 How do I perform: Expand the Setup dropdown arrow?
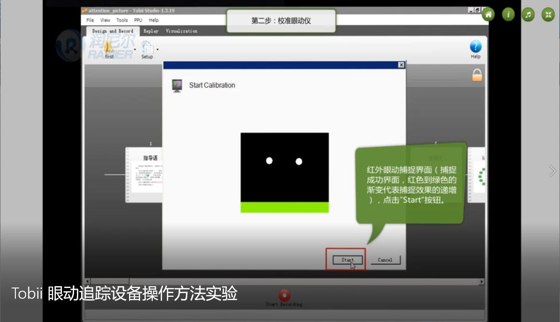(157, 49)
